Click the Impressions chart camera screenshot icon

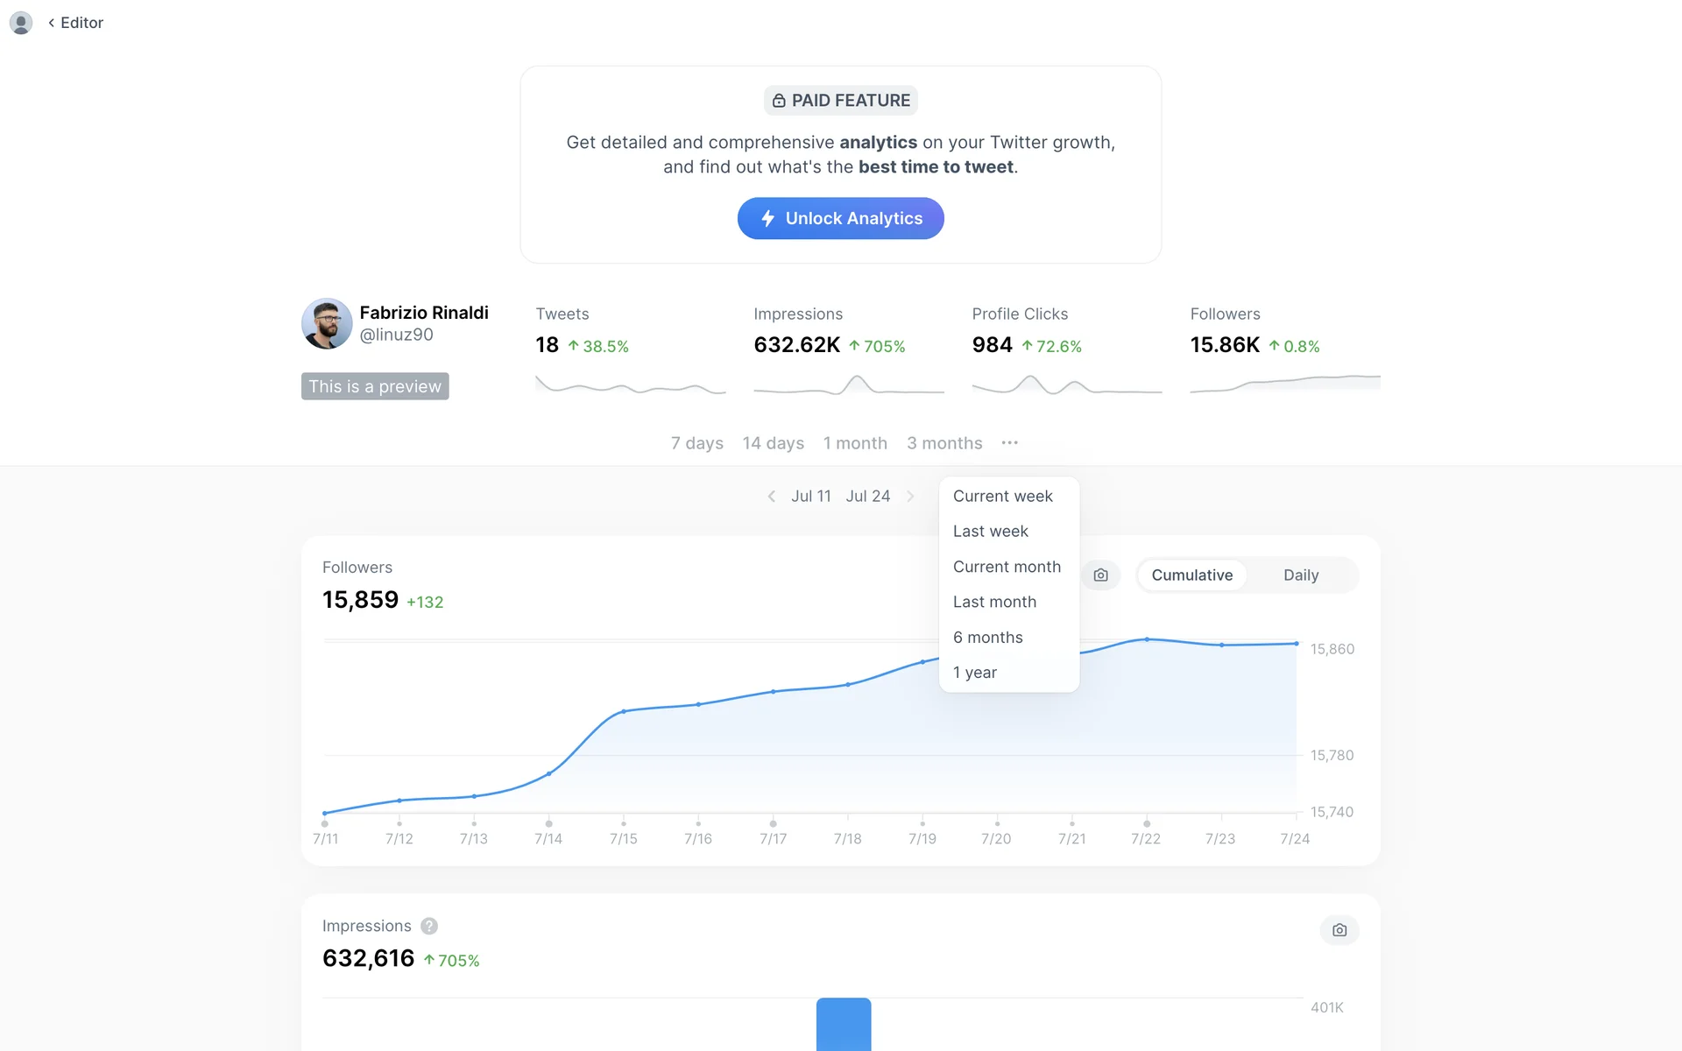(x=1339, y=930)
